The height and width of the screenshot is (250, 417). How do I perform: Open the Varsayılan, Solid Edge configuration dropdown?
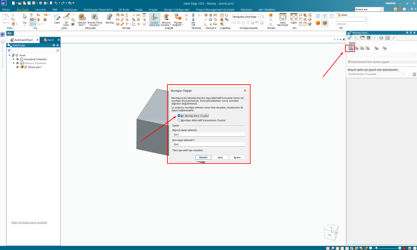(259, 17)
